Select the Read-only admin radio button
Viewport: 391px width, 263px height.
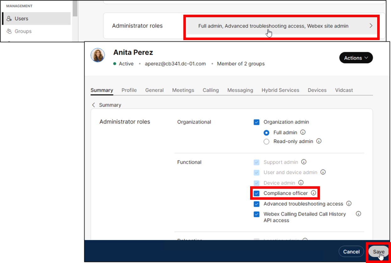coord(266,142)
